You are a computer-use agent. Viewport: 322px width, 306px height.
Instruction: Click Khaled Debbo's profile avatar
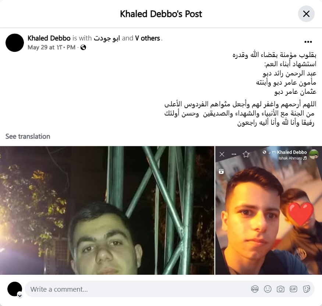click(15, 43)
